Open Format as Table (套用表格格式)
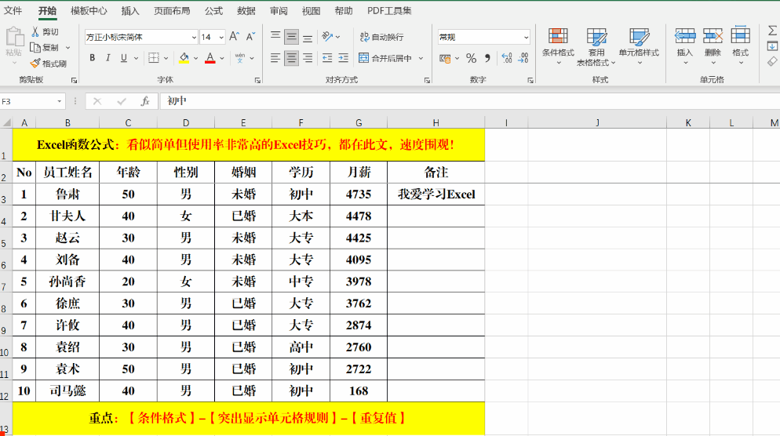This screenshot has height=436, width=780. click(x=596, y=47)
